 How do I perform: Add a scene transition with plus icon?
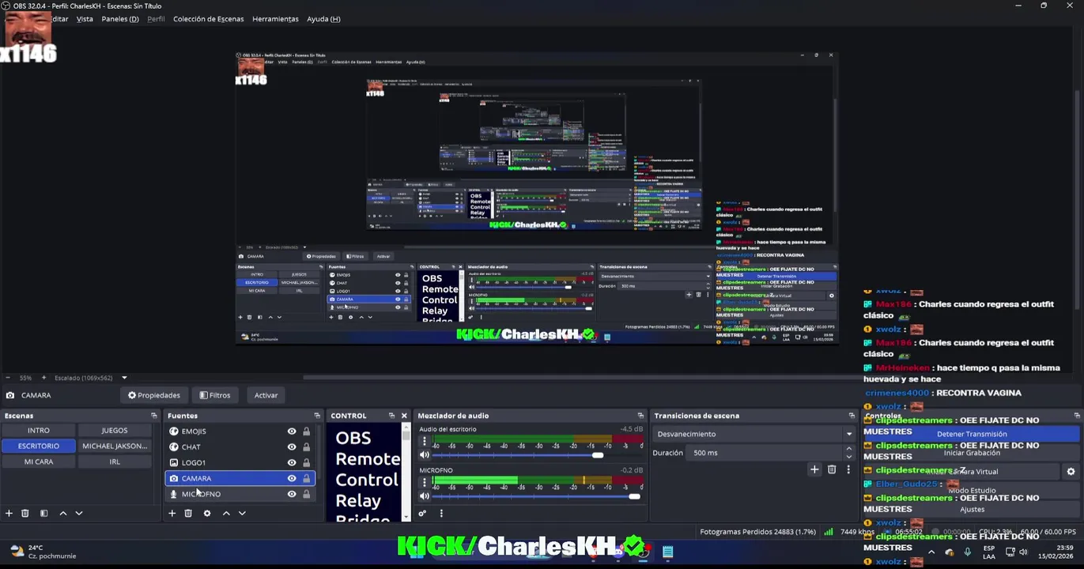[x=814, y=469]
